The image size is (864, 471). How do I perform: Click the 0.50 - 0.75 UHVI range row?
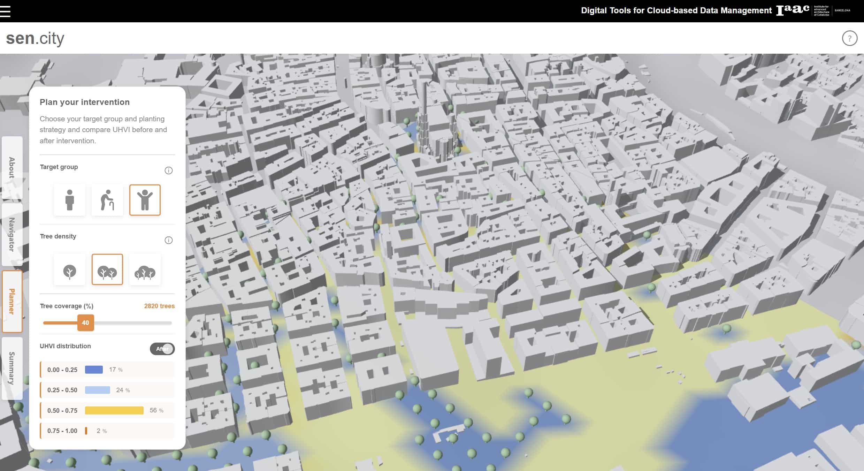107,410
